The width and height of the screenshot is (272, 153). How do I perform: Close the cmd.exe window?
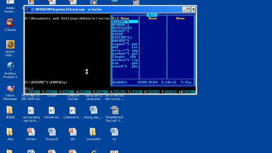pyautogui.click(x=193, y=9)
